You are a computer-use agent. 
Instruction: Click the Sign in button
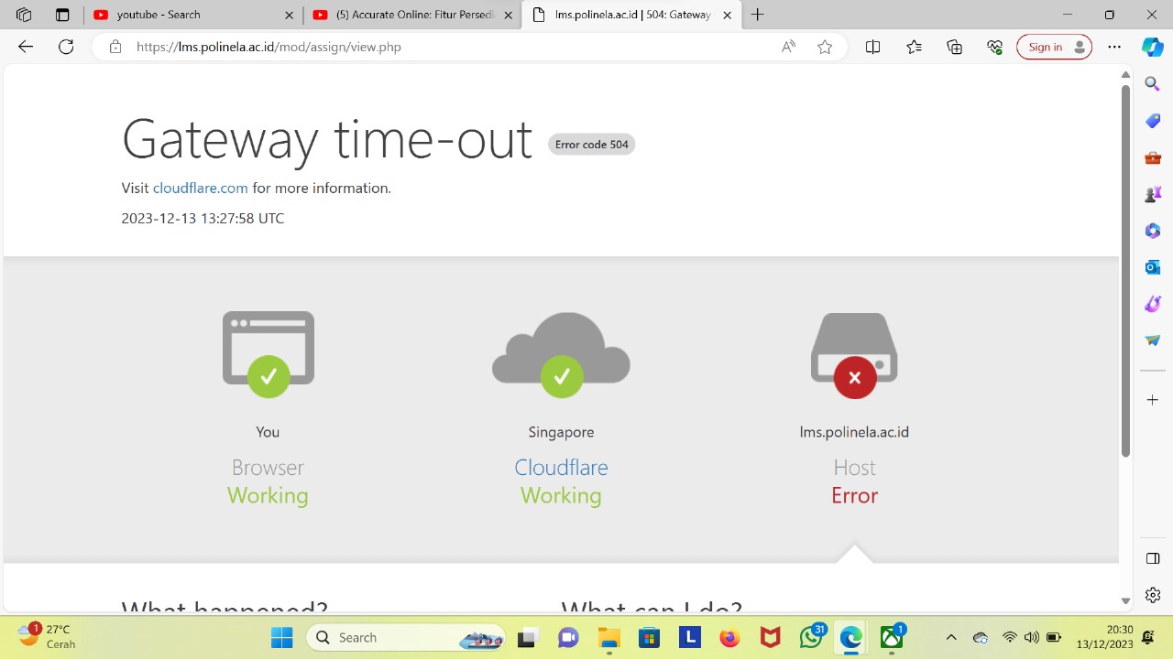[1054, 47]
